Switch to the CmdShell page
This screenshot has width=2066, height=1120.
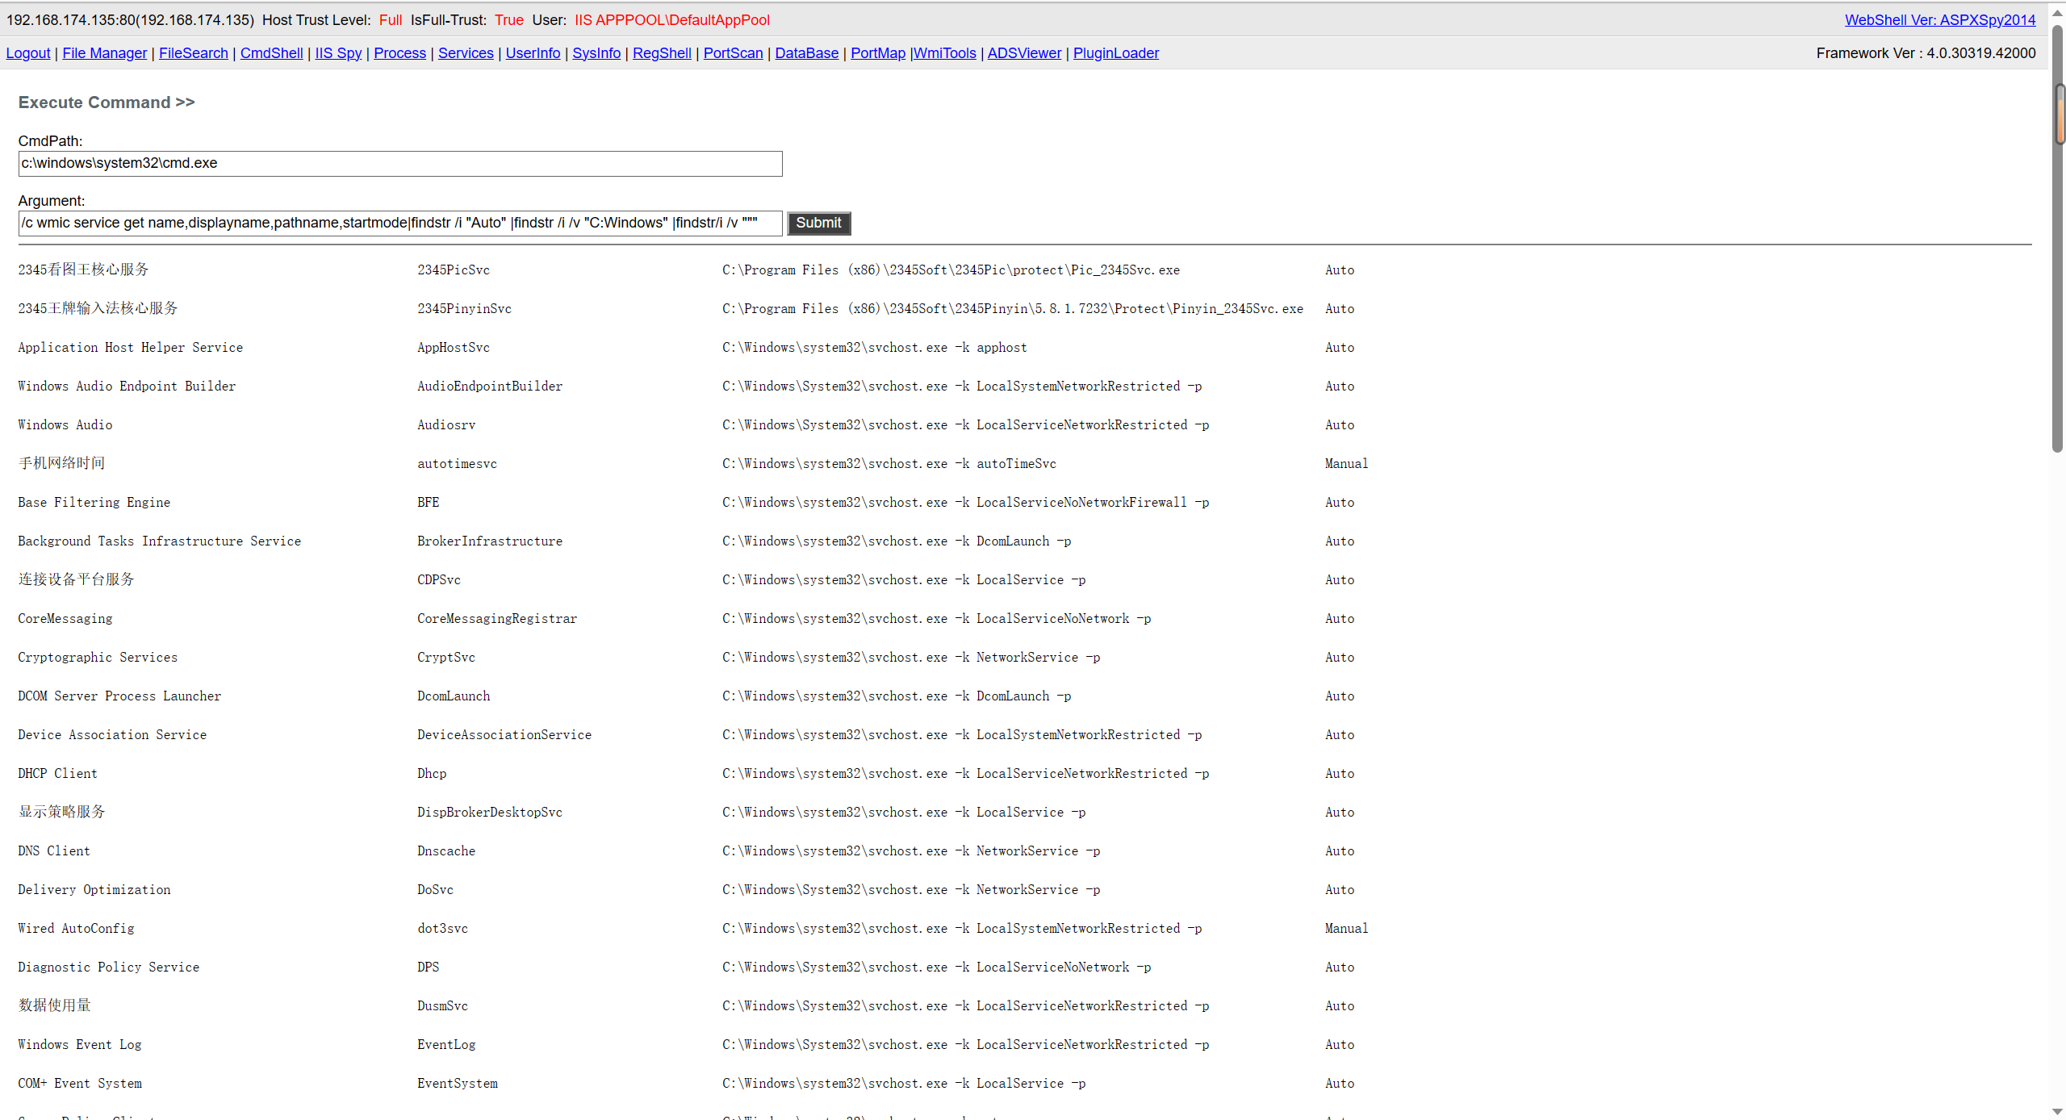(x=271, y=53)
